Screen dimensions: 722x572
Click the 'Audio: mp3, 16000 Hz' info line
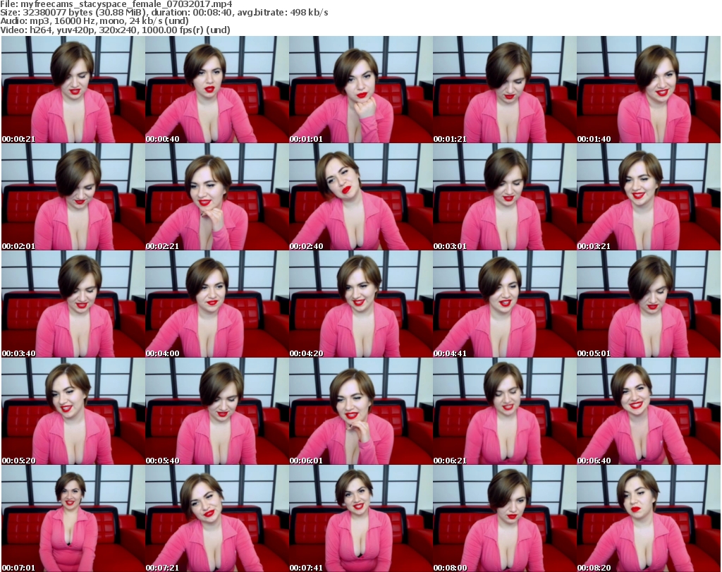pyautogui.click(x=94, y=21)
